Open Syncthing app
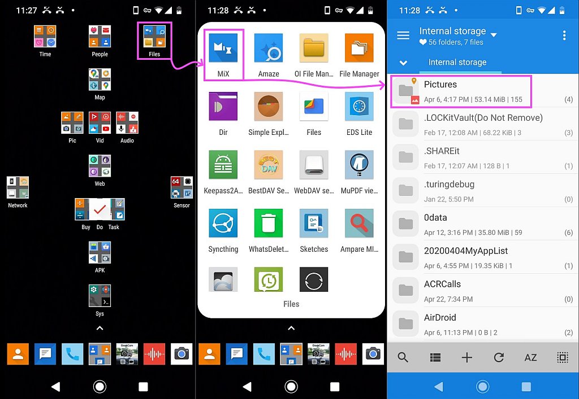This screenshot has width=579, height=399. 223,223
